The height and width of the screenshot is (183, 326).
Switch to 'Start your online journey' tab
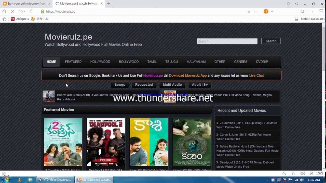(x=26, y=4)
